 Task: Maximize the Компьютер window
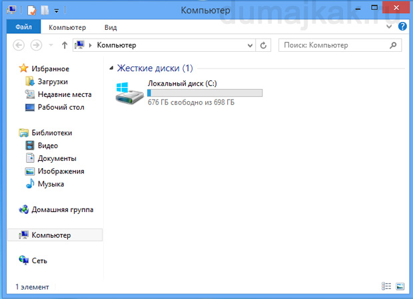(x=374, y=7)
